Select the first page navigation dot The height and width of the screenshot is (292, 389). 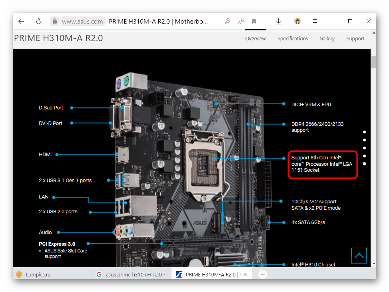pos(365,132)
